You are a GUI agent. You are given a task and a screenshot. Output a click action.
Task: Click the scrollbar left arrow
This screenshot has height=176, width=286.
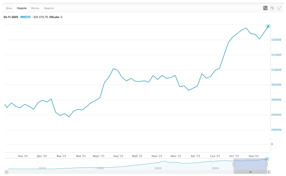tap(6, 172)
